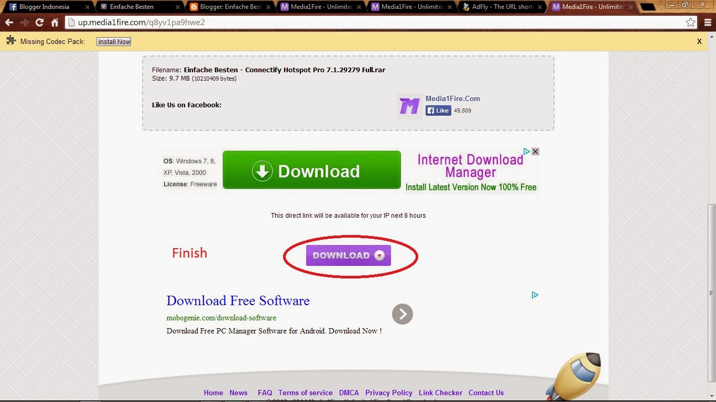
Task: Open AdChoices icon on banner ad
Action: [527, 151]
